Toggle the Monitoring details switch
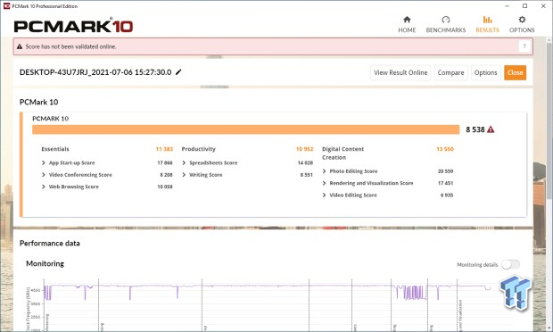The height and width of the screenshot is (332, 553). tap(510, 264)
